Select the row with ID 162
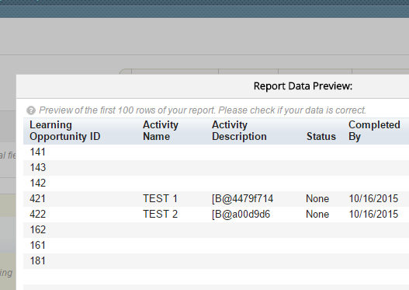This screenshot has height=290, width=409. pos(216,230)
